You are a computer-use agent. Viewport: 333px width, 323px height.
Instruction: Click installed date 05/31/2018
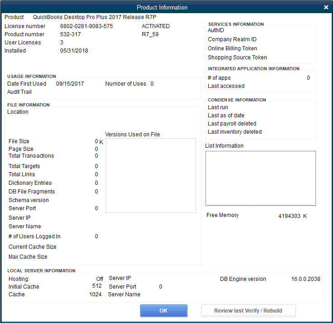74,51
